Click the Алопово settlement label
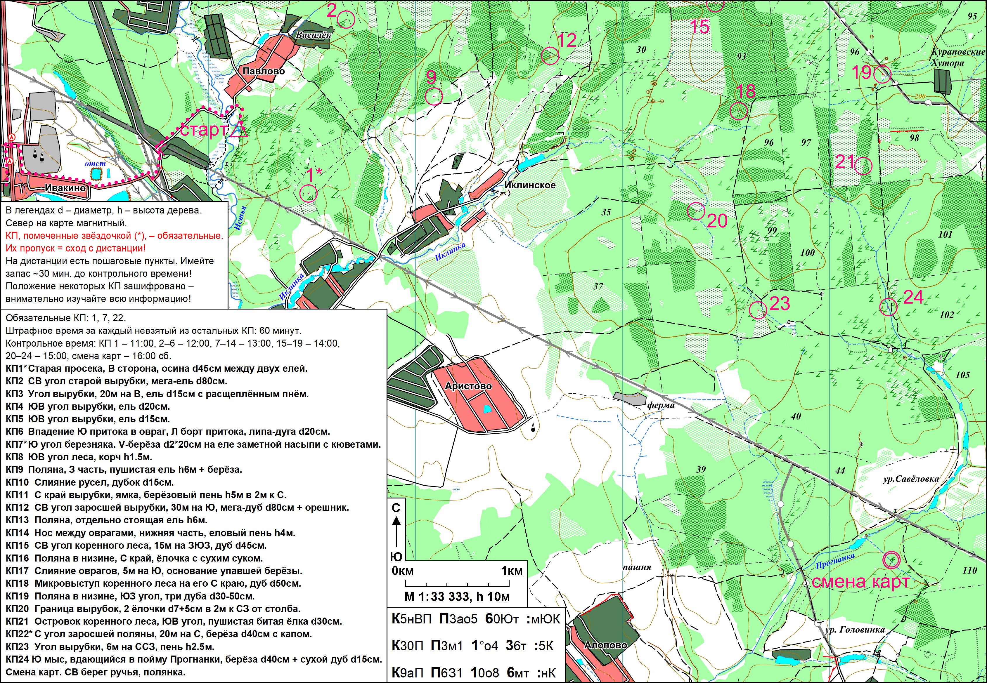The height and width of the screenshot is (683, 987). pos(605,645)
